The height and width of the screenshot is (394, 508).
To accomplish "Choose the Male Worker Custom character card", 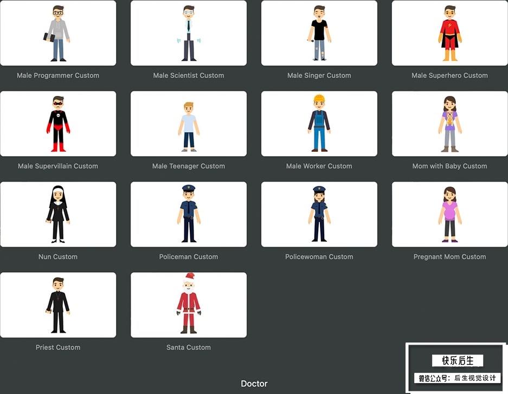I will click(319, 124).
